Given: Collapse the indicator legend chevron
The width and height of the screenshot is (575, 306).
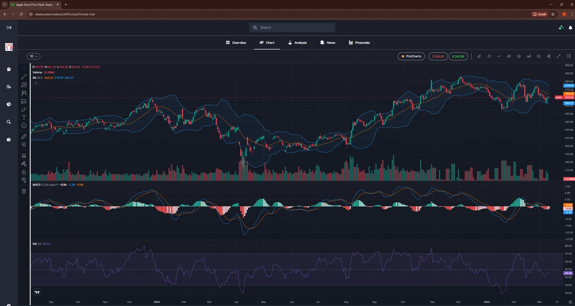Looking at the screenshot, I should pyautogui.click(x=36, y=83).
